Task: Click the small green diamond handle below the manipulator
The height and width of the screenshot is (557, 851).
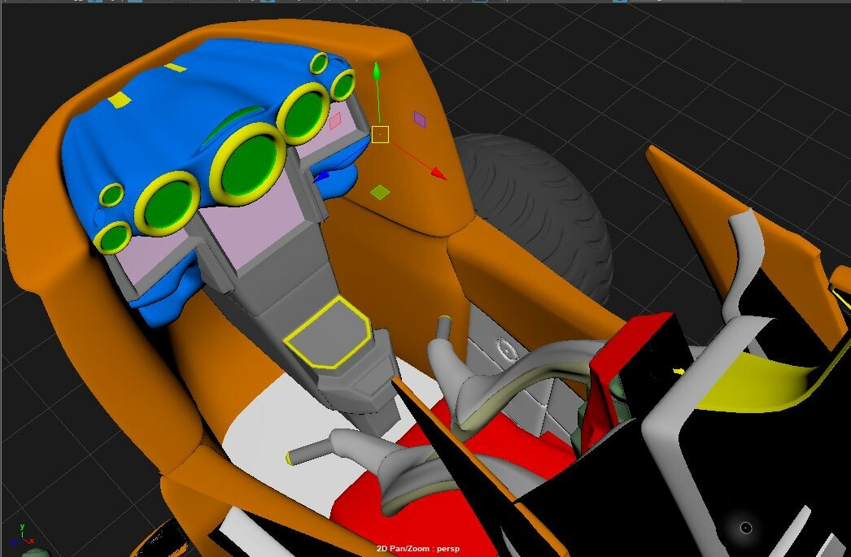Action: pos(380,192)
